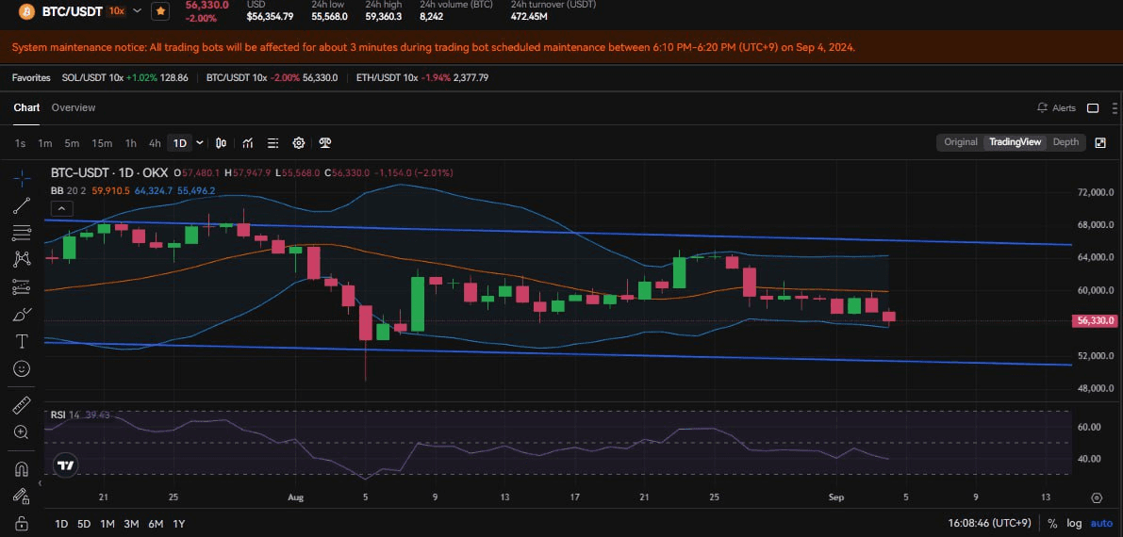Screen dimensions: 1123x537
Task: Toggle auto scale mode
Action: pyautogui.click(x=1101, y=524)
